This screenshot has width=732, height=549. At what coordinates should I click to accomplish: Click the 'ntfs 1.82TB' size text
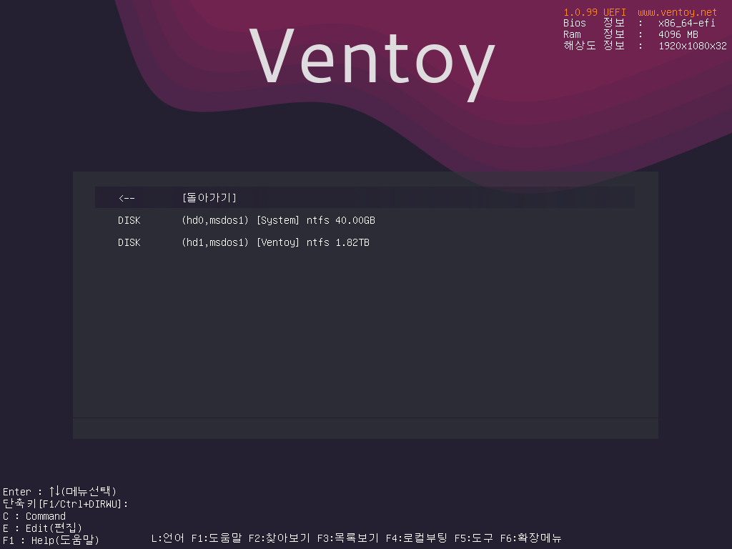pyautogui.click(x=338, y=242)
